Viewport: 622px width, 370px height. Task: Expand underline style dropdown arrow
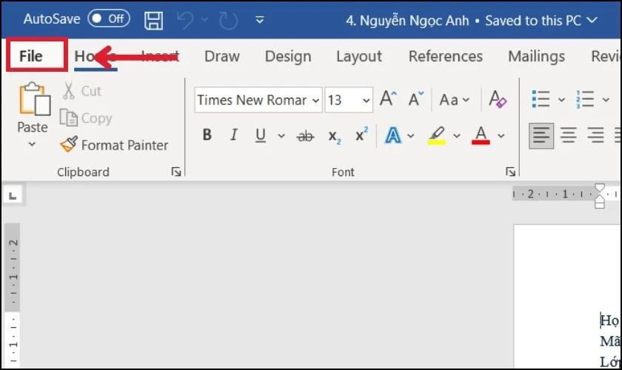click(x=281, y=136)
